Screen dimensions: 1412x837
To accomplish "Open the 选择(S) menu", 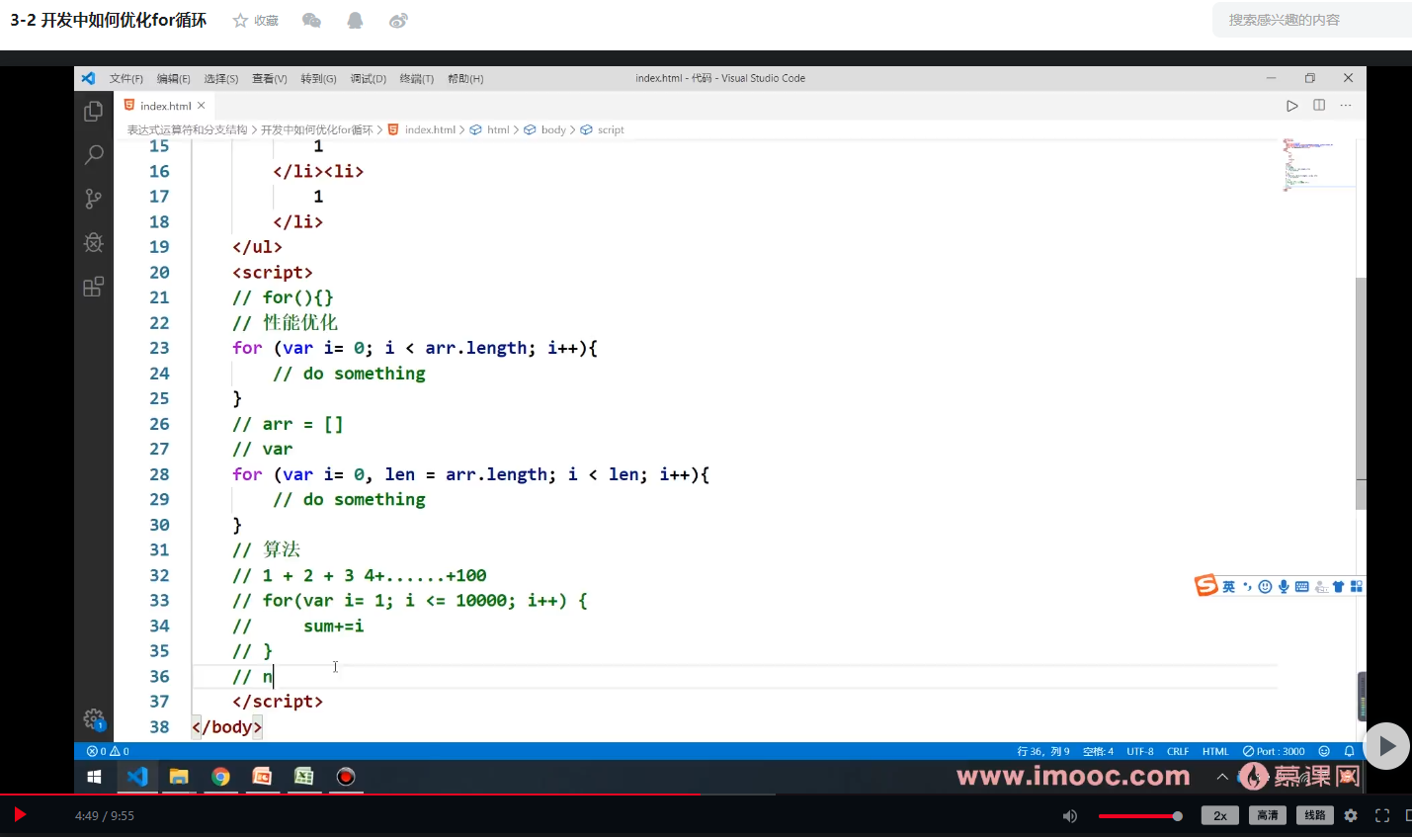I will [221, 78].
